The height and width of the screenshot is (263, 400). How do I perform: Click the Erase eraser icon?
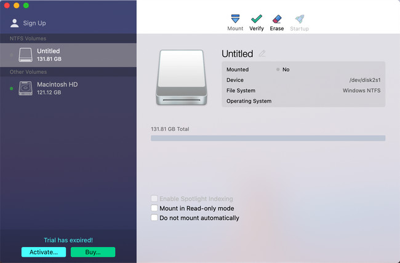[277, 19]
